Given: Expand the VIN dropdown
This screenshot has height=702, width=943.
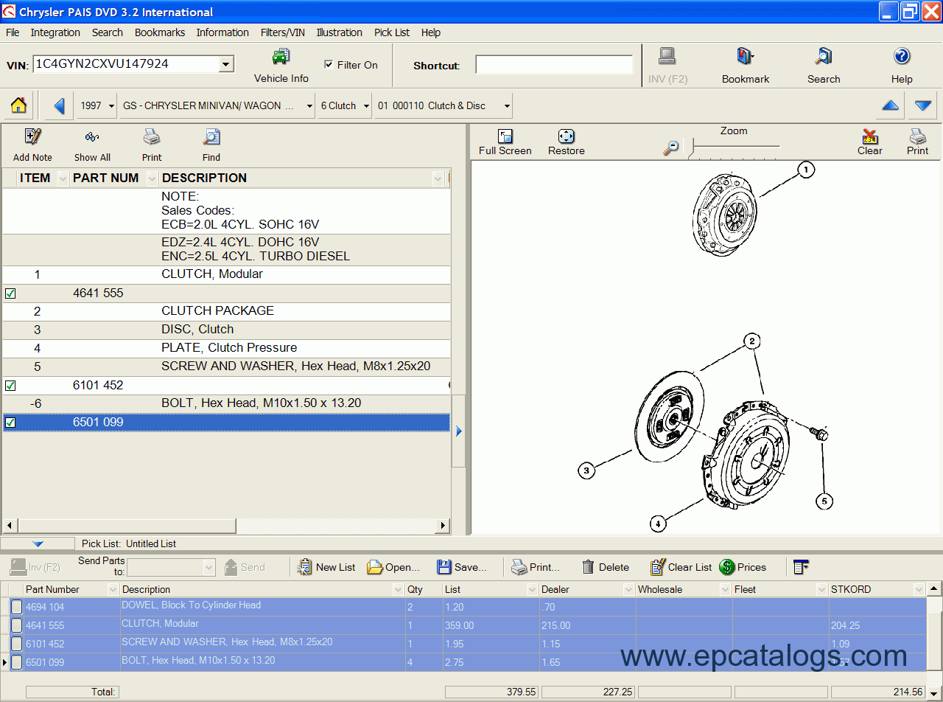Looking at the screenshot, I should click(x=226, y=64).
